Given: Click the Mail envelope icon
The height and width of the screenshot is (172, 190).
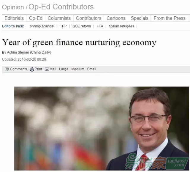Looking at the screenshot, I should click(x=47, y=69).
